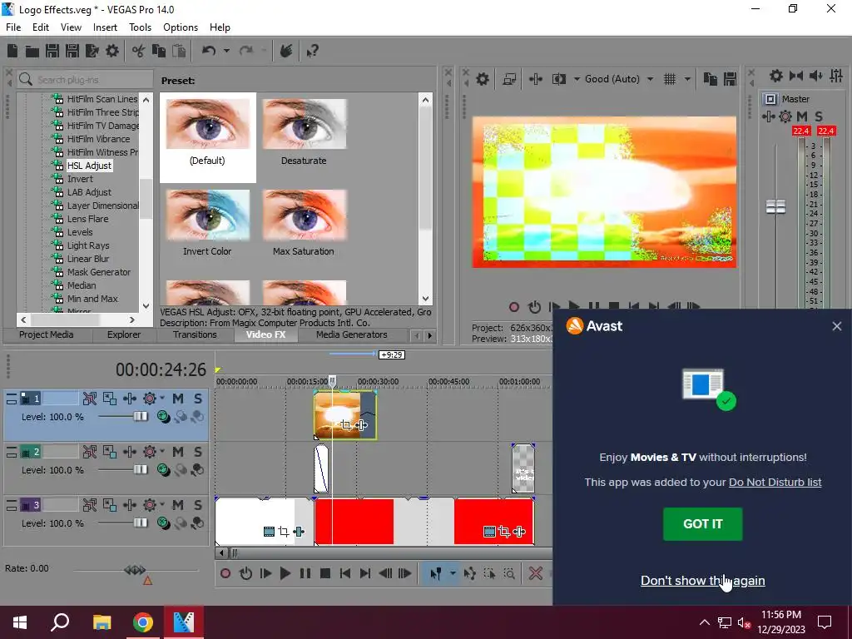
Task: Click the Don't show this again link
Action: tap(702, 580)
